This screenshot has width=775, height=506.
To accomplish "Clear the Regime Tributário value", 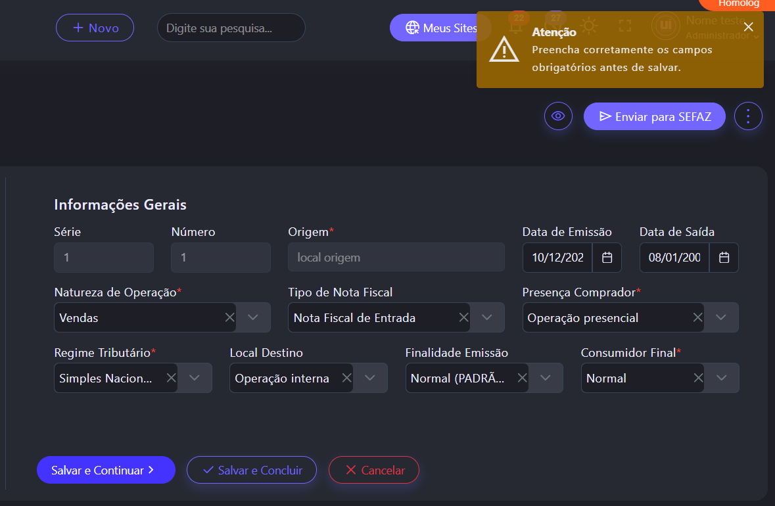I will tap(171, 378).
